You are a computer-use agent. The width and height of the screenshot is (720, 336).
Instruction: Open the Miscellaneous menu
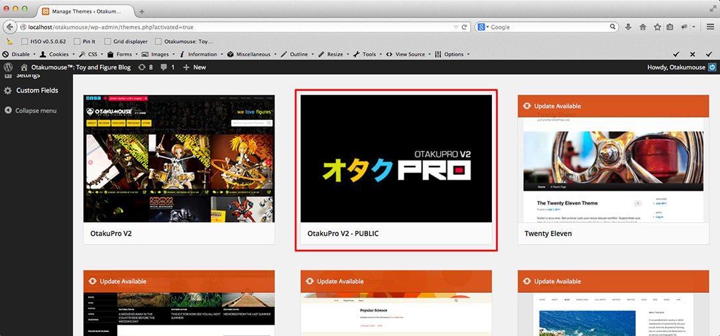(x=253, y=54)
